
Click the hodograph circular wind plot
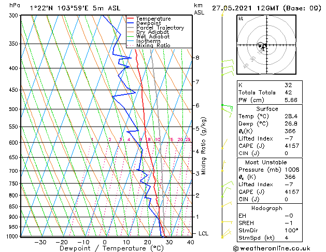pos(266,45)
